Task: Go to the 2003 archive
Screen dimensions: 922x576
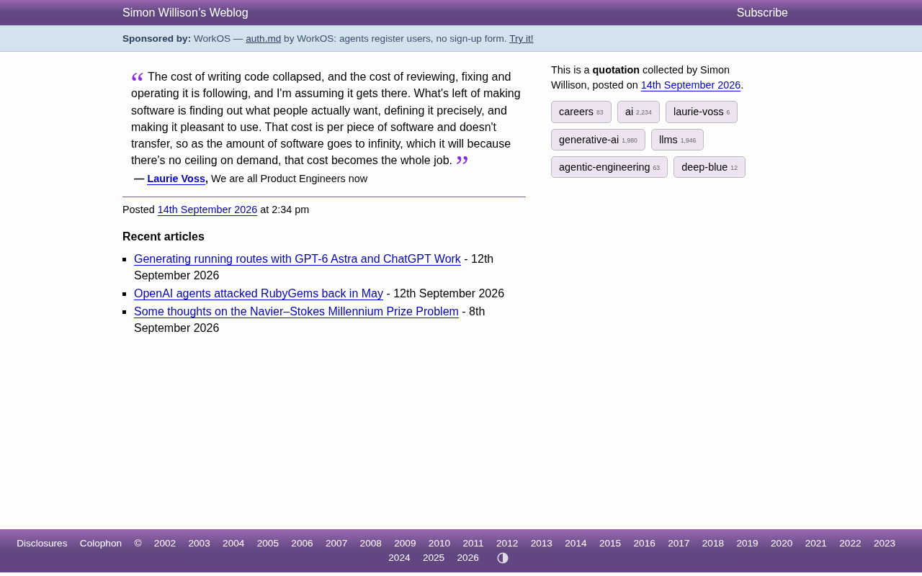Action: 200,544
